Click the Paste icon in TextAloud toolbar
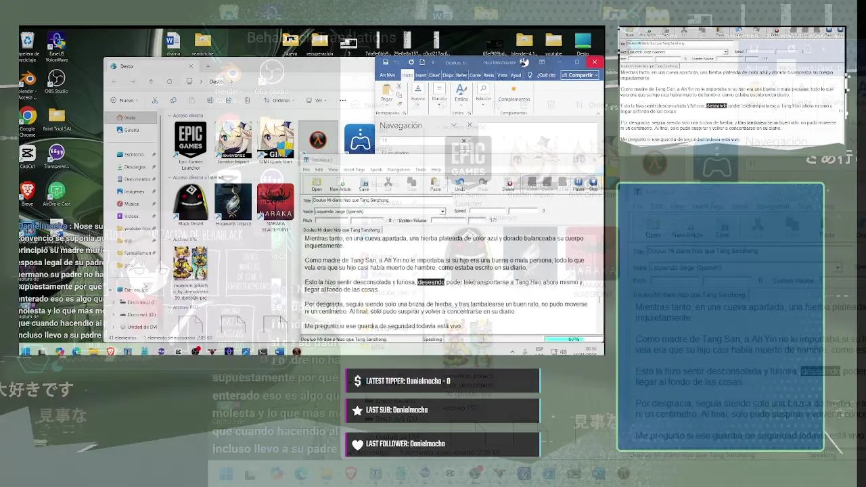Image resolution: width=866 pixels, height=487 pixels. (x=435, y=183)
